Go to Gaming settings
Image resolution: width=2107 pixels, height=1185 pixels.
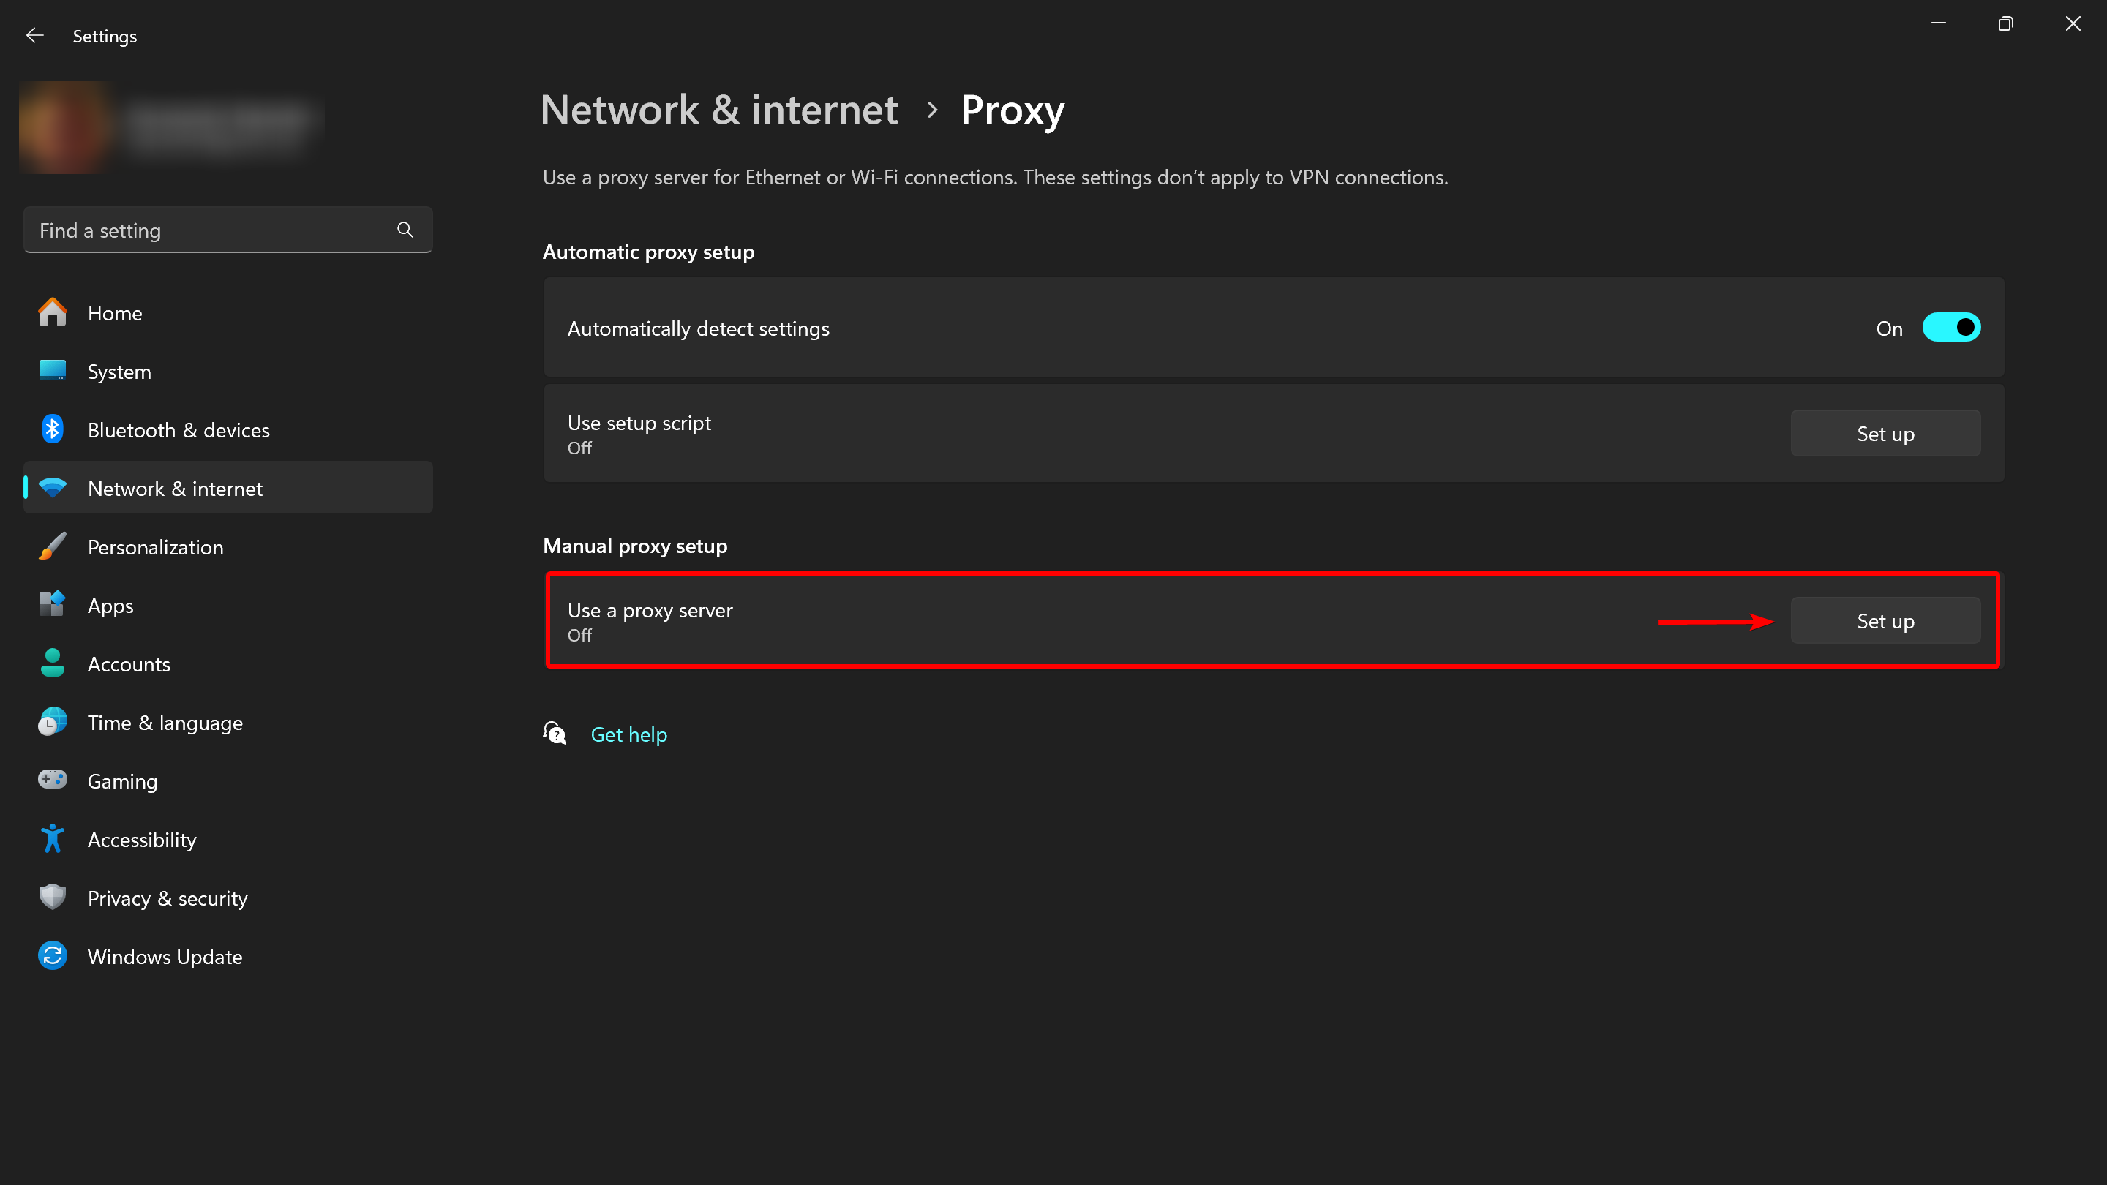(x=228, y=781)
